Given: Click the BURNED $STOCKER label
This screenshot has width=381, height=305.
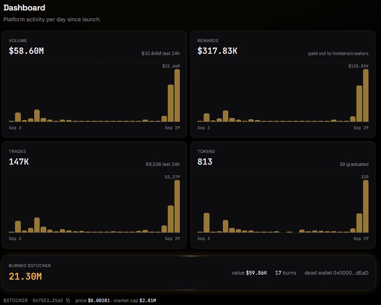Looking at the screenshot, I should [30, 266].
